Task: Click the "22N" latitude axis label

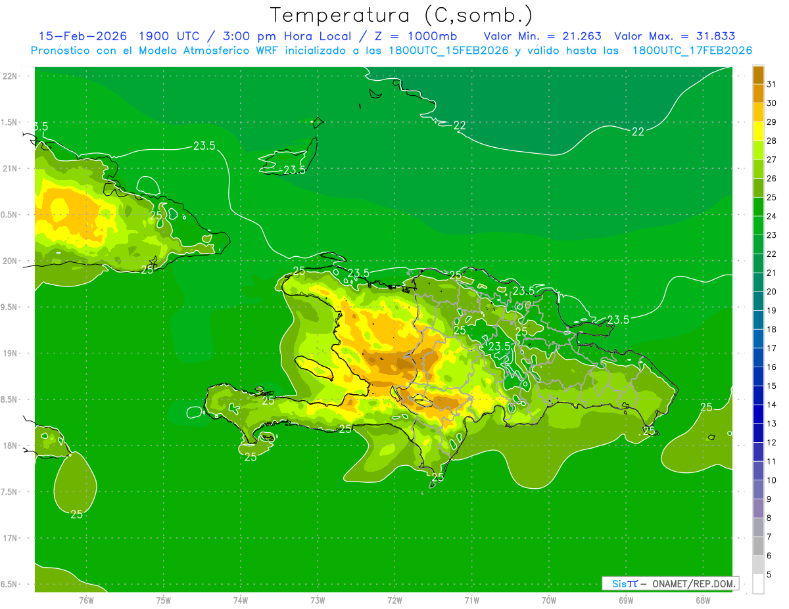Action: click(10, 76)
